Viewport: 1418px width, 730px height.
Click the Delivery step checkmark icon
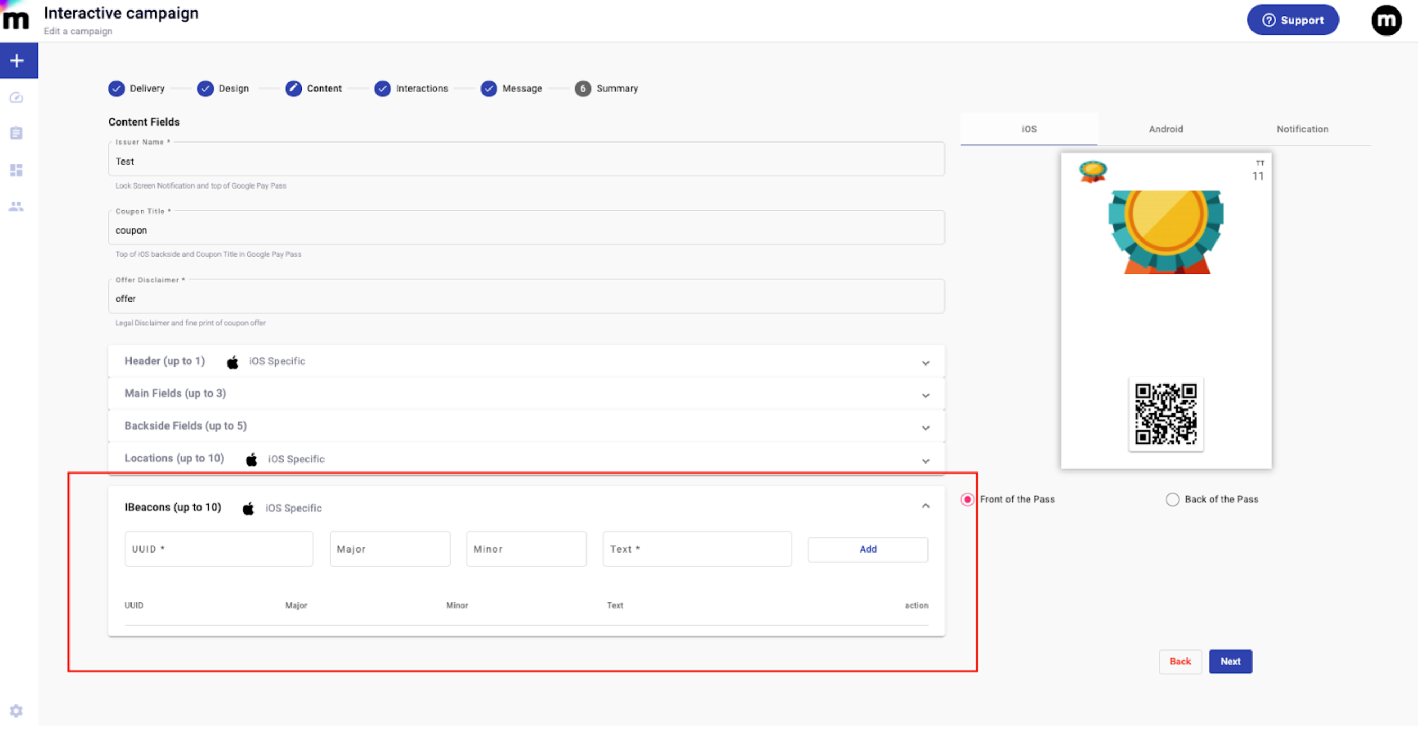point(116,88)
